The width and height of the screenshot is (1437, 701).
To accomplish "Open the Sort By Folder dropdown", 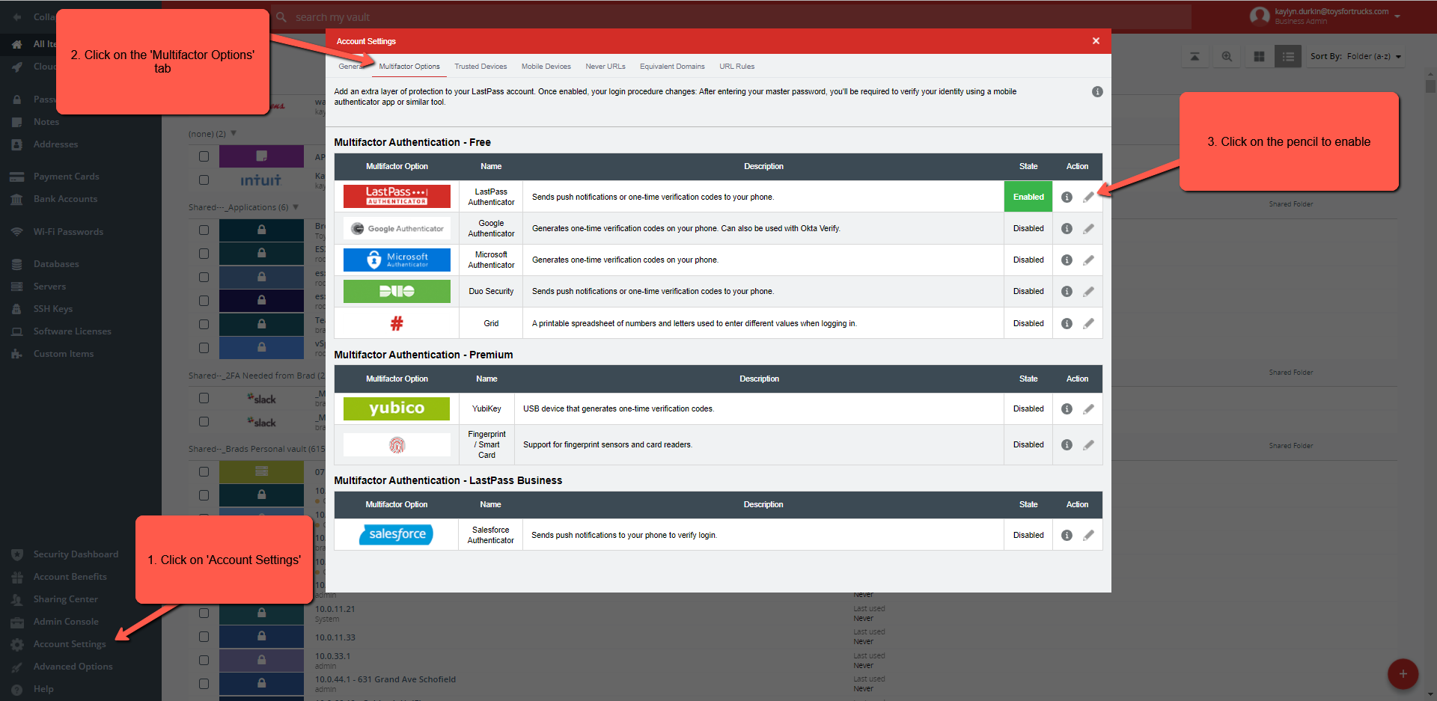I will 1355,56.
